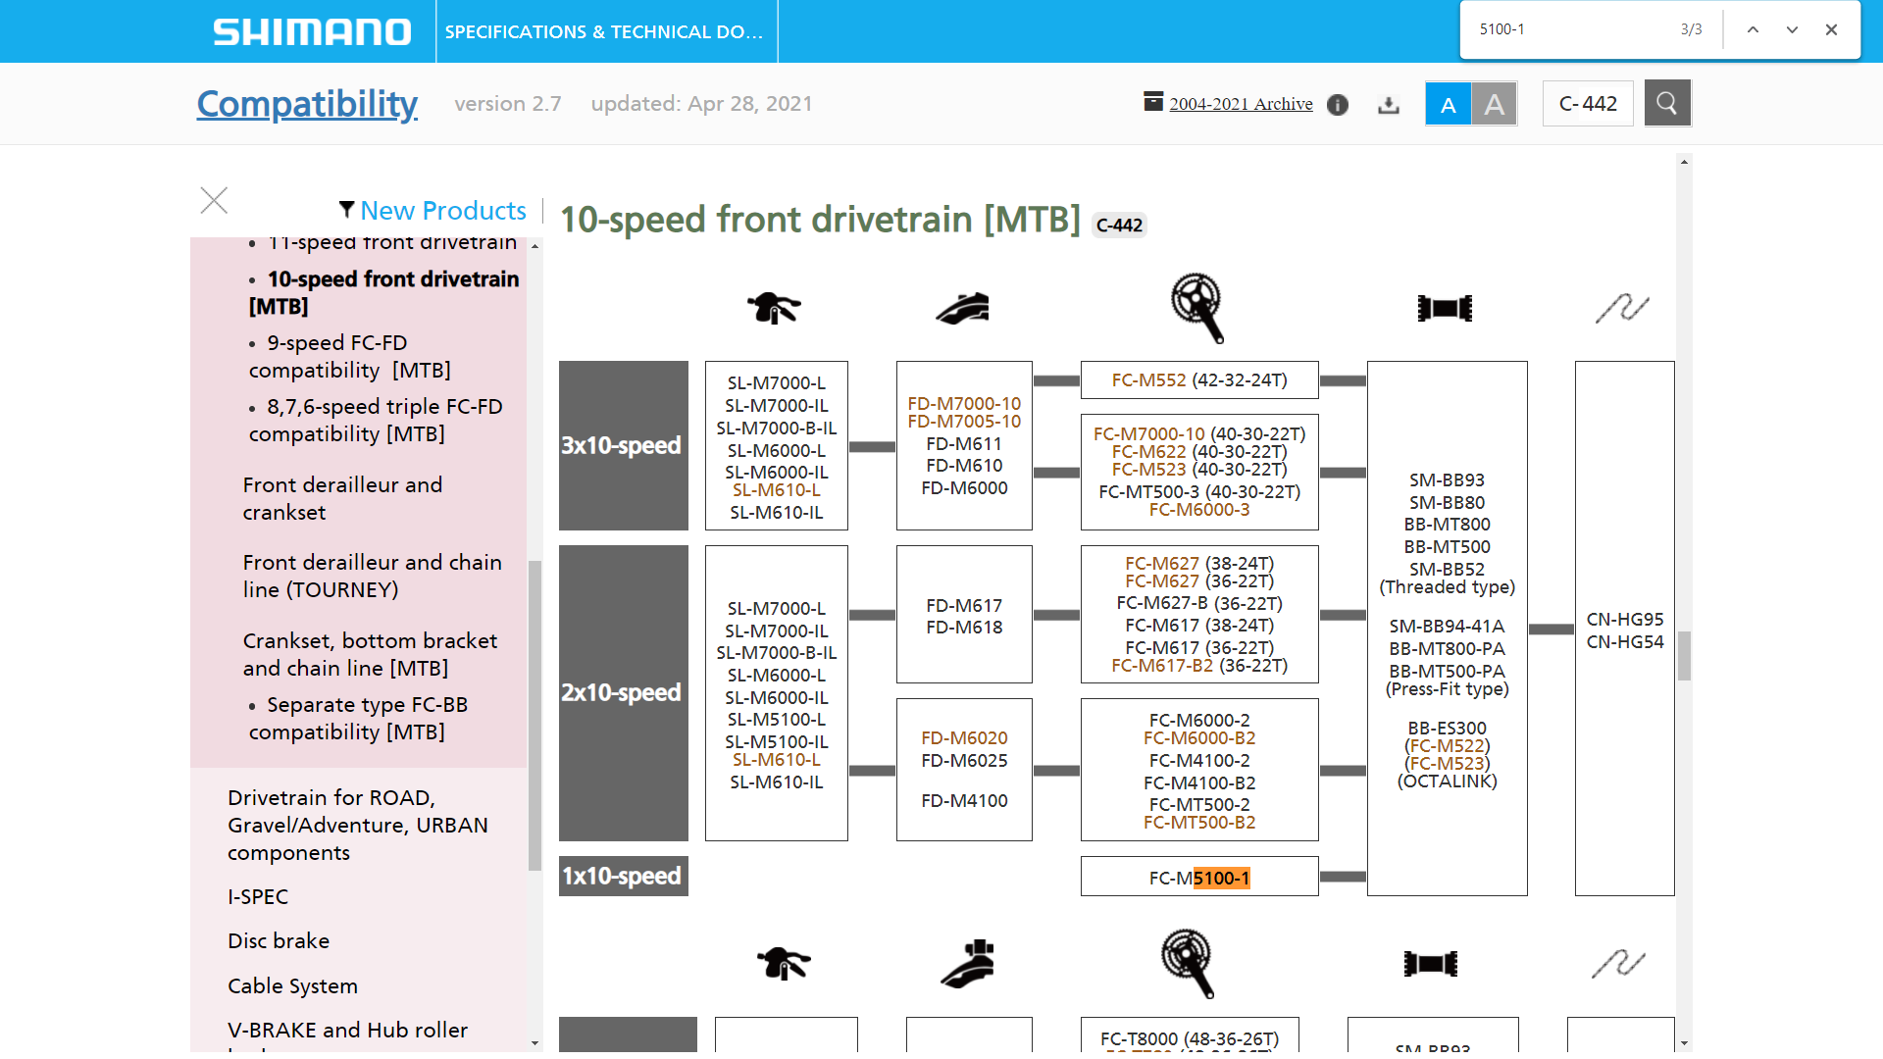Viewport: 1883px width, 1059px height.
Task: Click the main content scroll up arrow
Action: [x=1684, y=162]
